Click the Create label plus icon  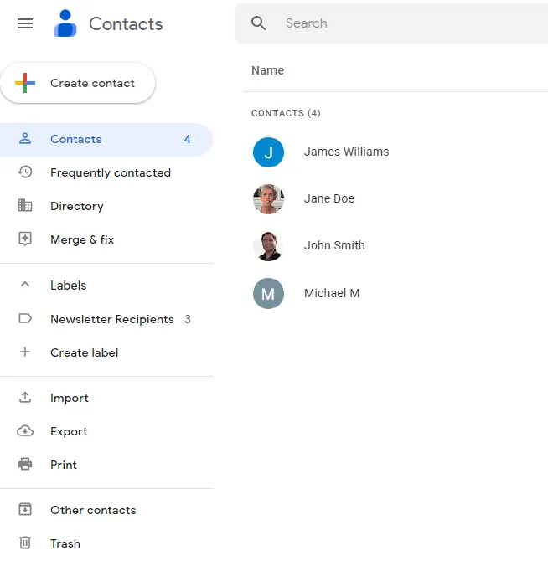pos(25,352)
